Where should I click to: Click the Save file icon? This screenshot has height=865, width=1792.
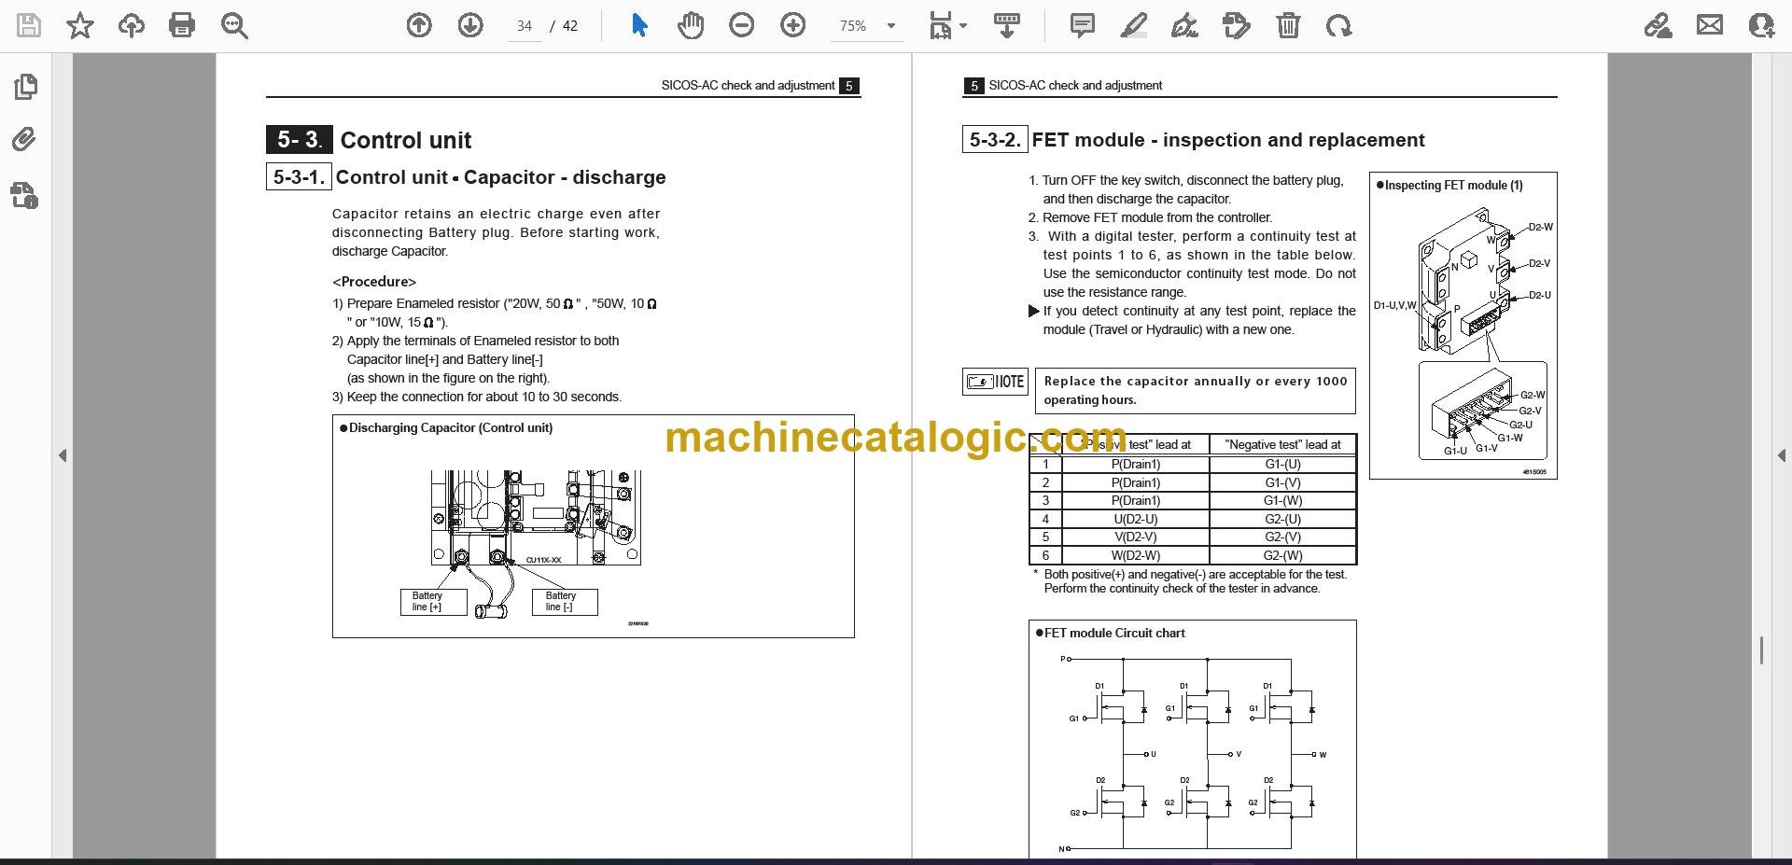tap(29, 26)
